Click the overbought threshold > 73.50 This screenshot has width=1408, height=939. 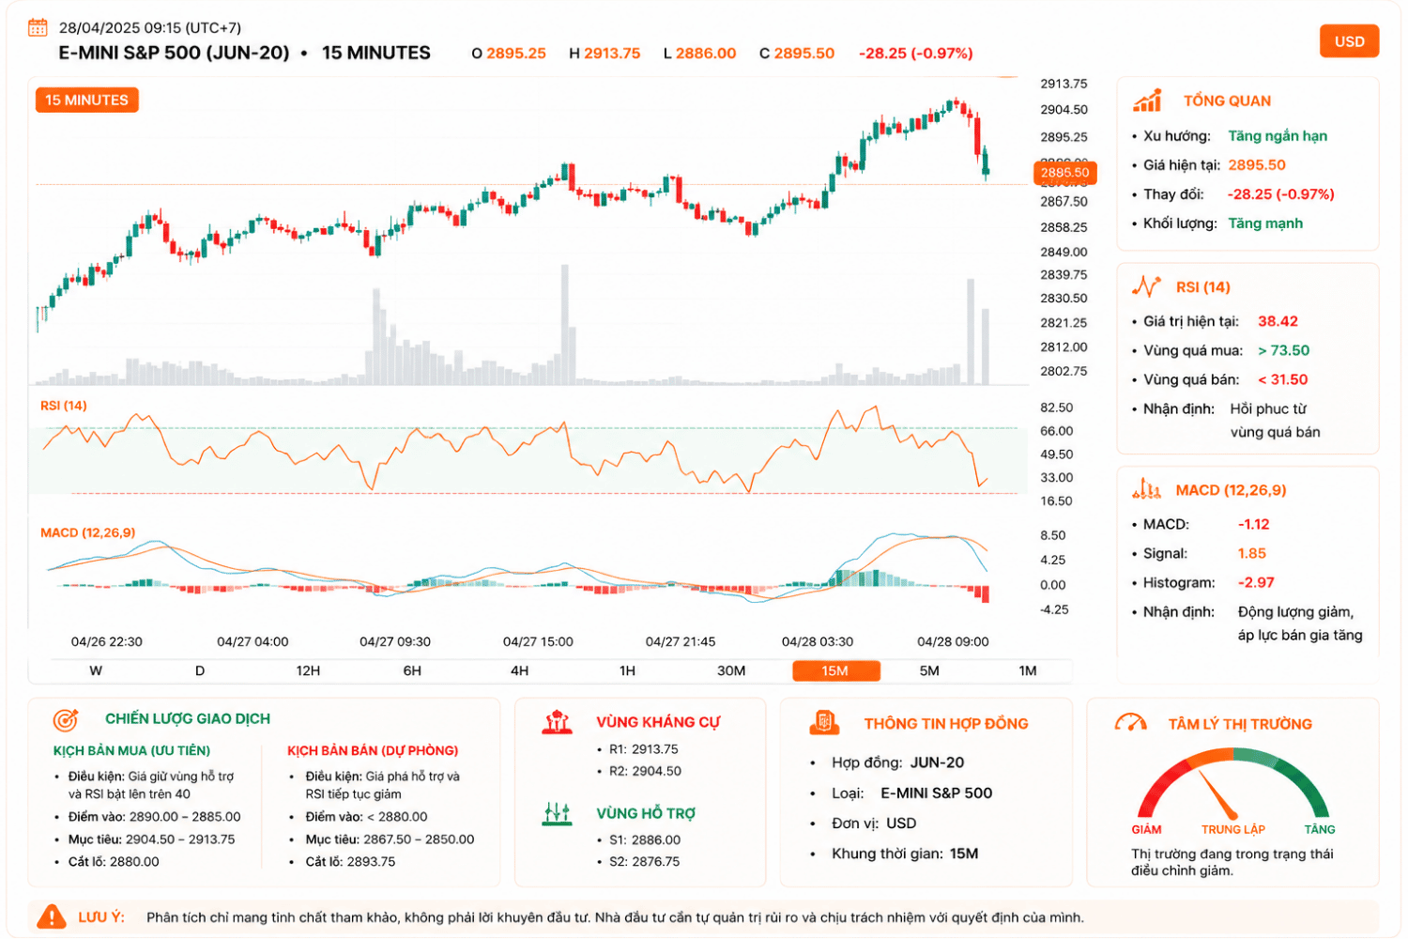(1283, 350)
